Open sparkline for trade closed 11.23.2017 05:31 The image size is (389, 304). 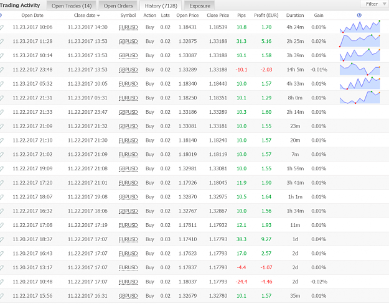click(x=360, y=98)
